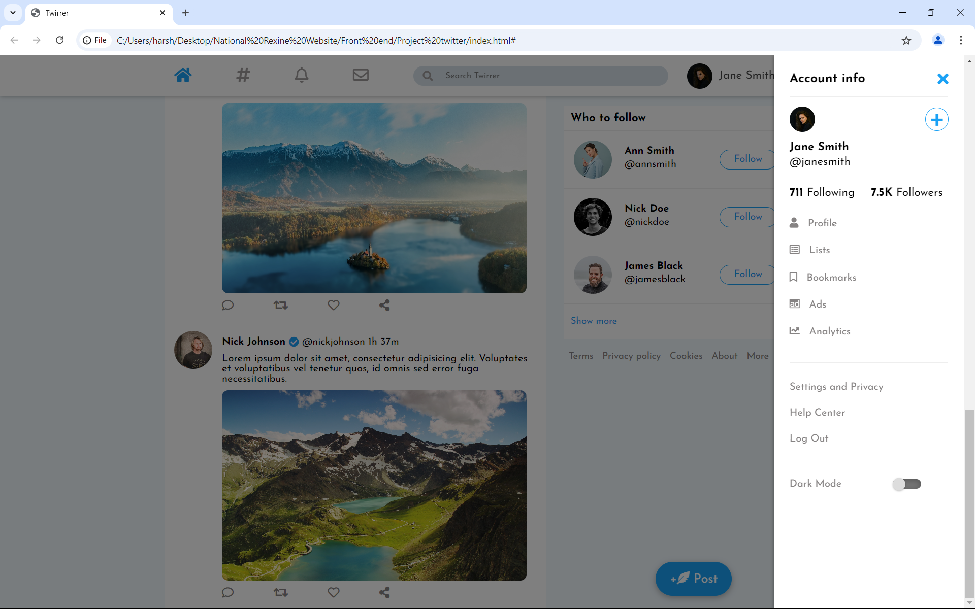Reply to the lake island photo post

[x=227, y=305]
